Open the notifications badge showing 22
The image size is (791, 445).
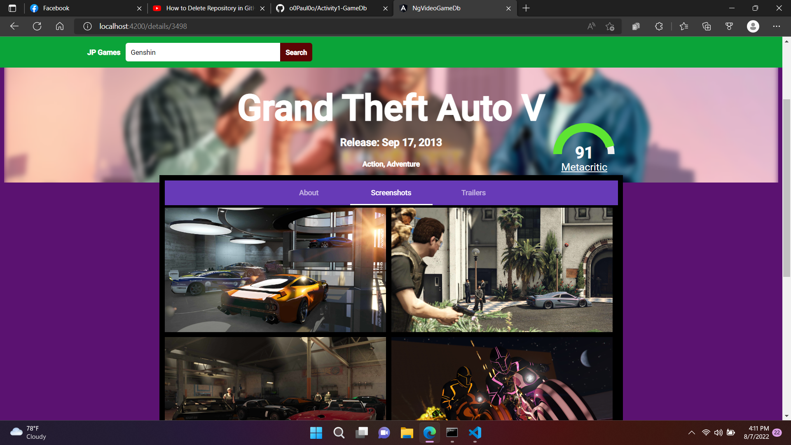coord(777,433)
